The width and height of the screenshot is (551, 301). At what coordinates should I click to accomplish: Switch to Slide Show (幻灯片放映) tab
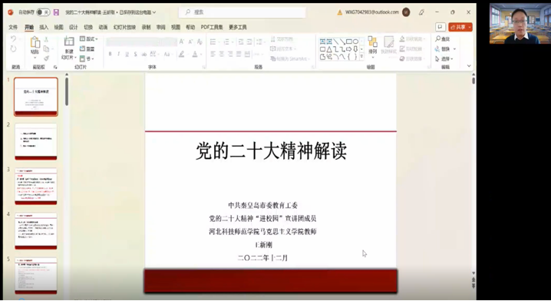click(124, 27)
